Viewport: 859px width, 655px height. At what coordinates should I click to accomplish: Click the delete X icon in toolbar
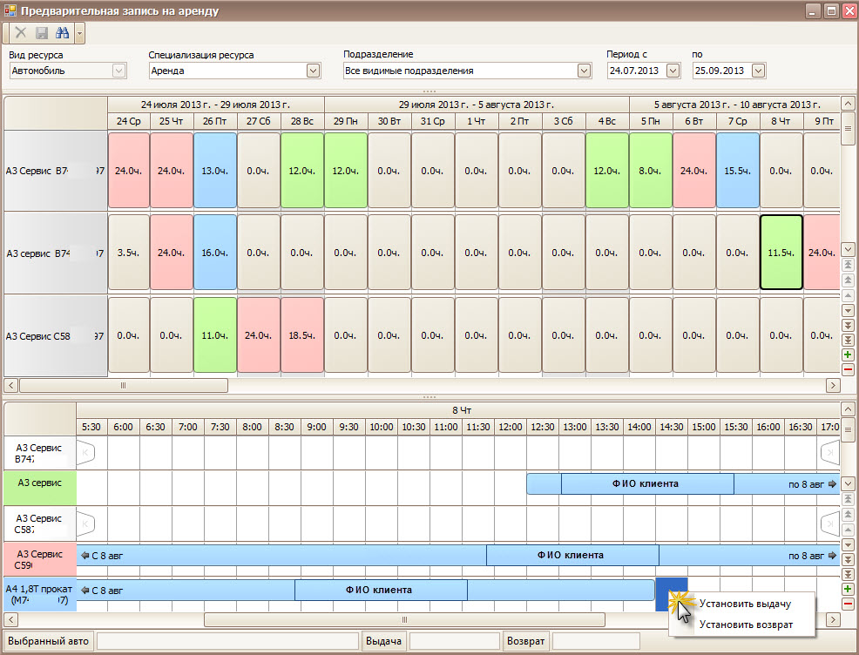(x=21, y=33)
